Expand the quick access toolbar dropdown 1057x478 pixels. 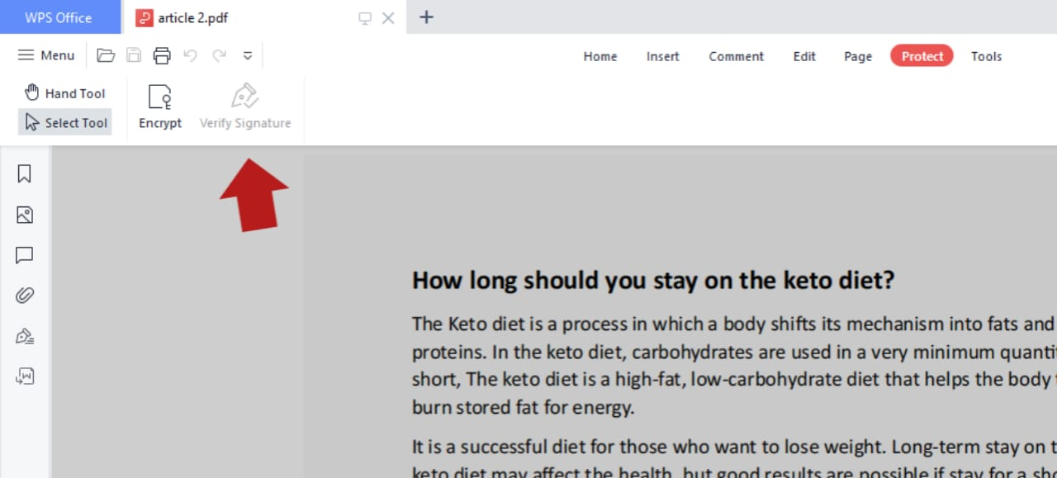click(247, 55)
